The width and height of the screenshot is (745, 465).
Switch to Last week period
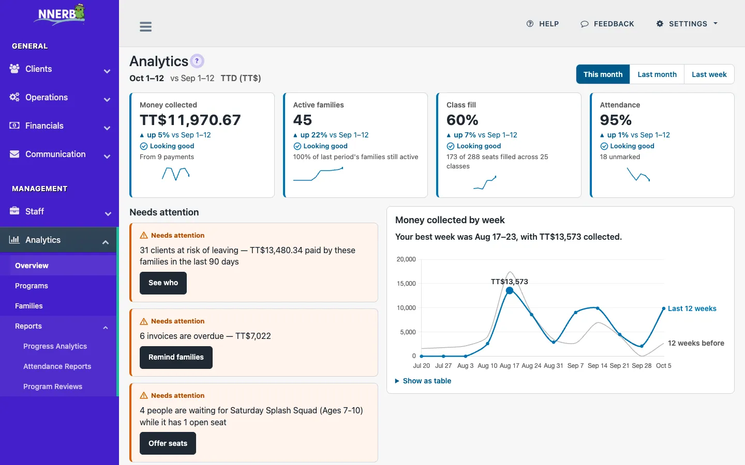click(x=709, y=74)
